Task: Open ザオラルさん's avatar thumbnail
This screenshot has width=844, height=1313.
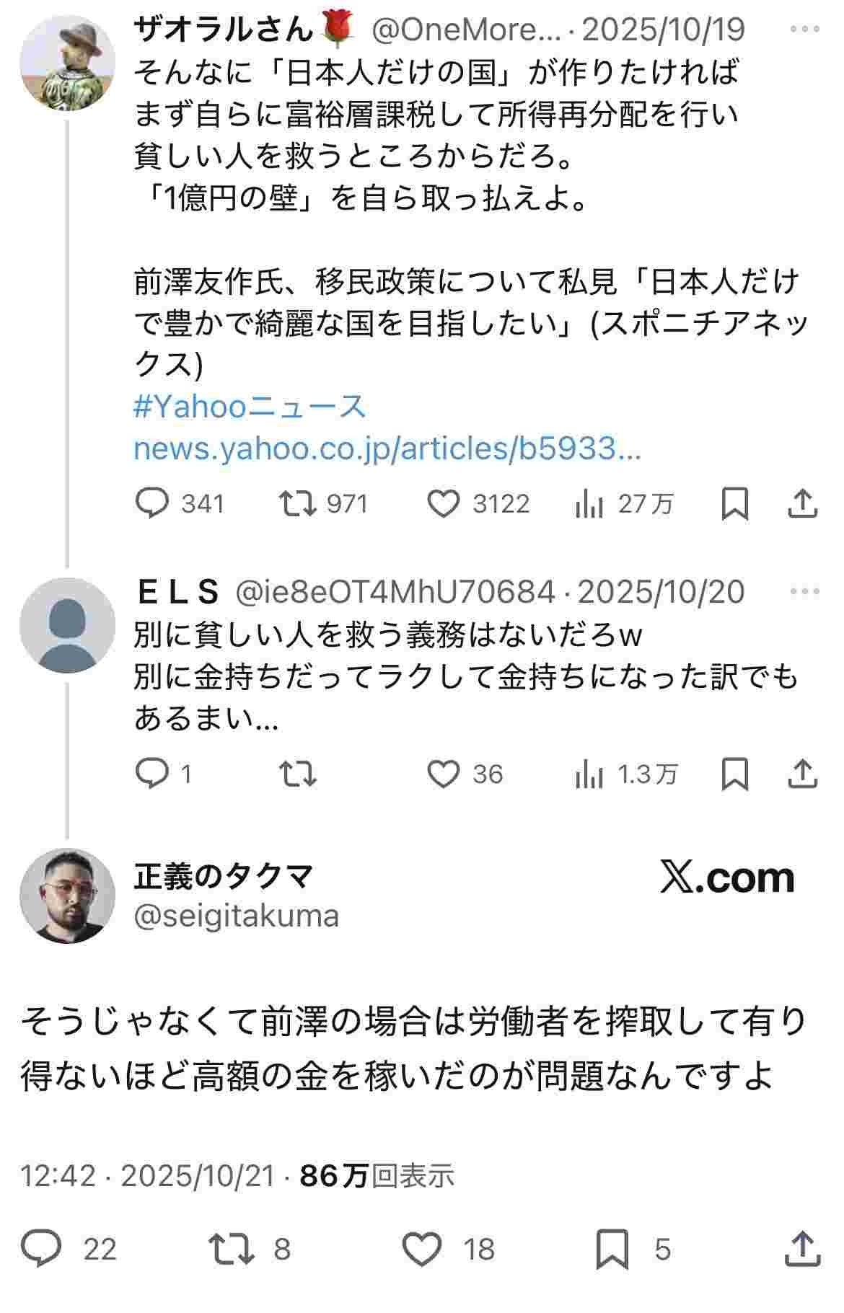Action: point(67,63)
